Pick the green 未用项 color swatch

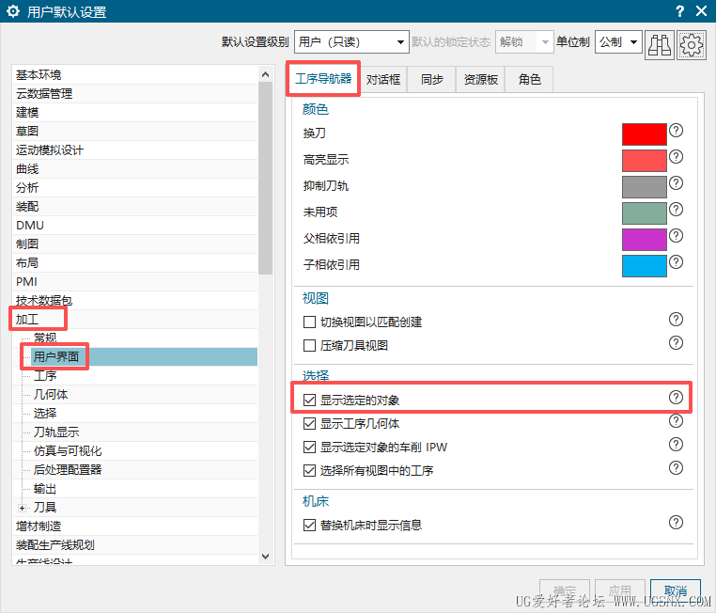pyautogui.click(x=644, y=212)
